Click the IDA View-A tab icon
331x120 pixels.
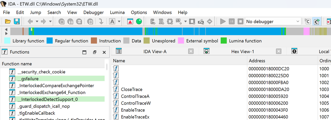click(x=119, y=51)
